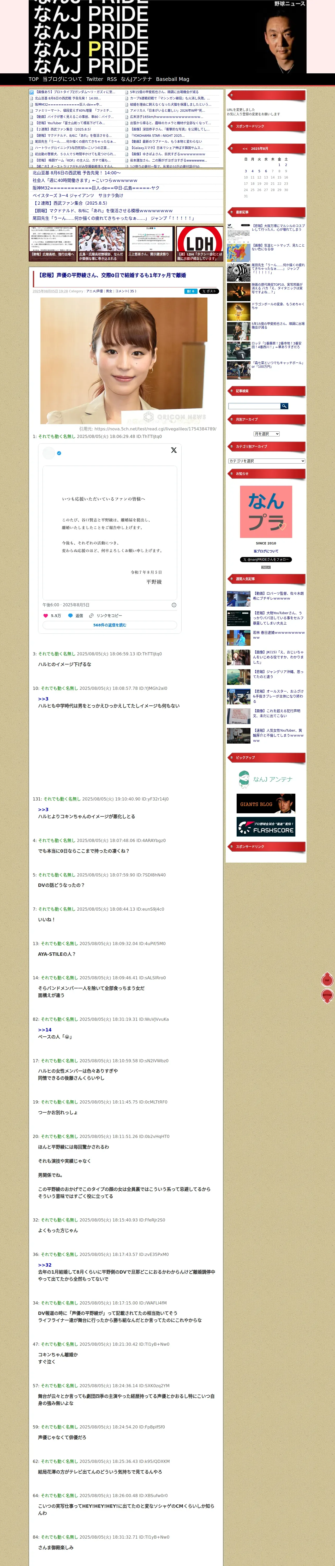
Task: Click the article photo of woman
Action: [x=123, y=360]
